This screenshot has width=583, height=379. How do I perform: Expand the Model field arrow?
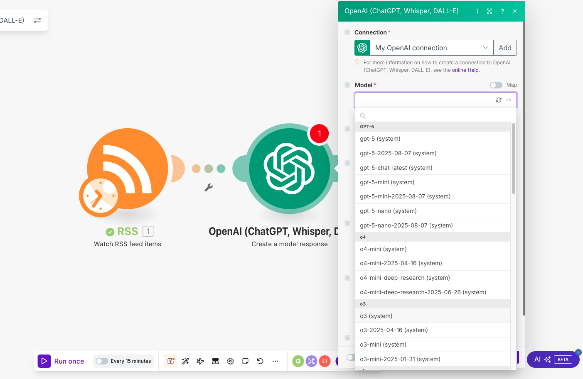pyautogui.click(x=347, y=85)
